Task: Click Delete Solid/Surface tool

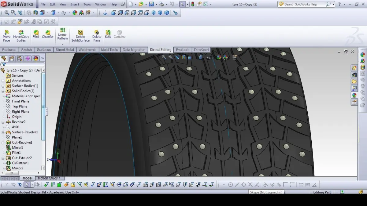Action: click(80, 36)
